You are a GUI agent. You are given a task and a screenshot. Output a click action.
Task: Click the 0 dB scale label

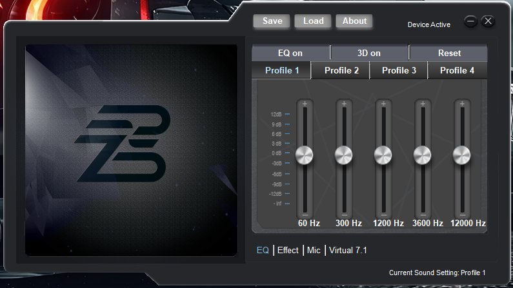(x=276, y=153)
